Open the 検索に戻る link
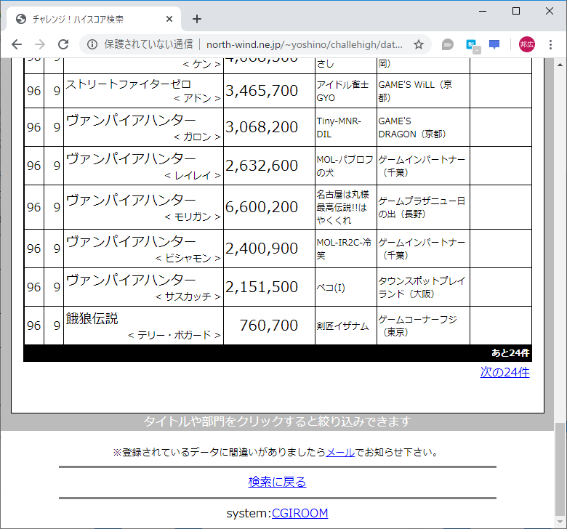 point(277,482)
